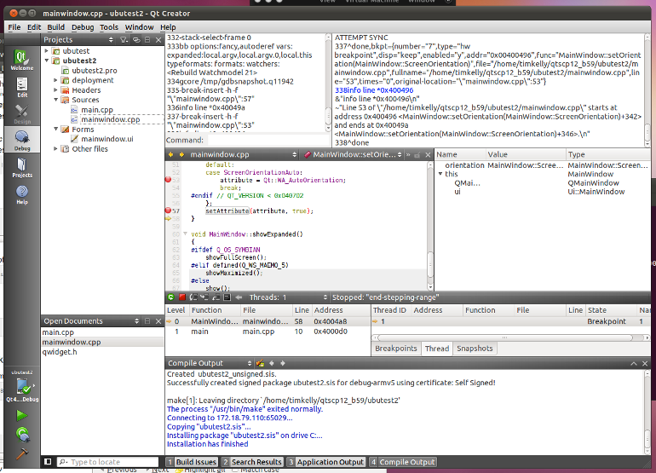Open the Tools menu
This screenshot has width=656, height=473.
tap(109, 27)
